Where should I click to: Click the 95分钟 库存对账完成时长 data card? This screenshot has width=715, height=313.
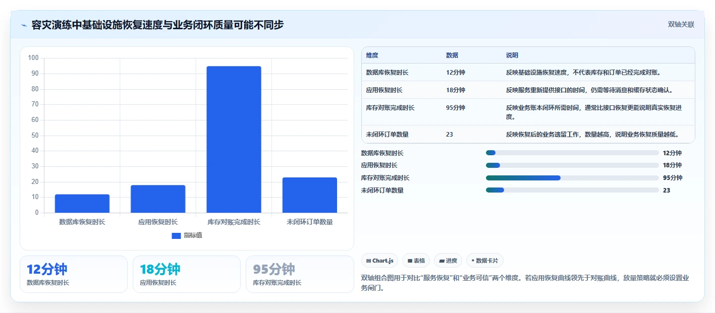pyautogui.click(x=300, y=274)
